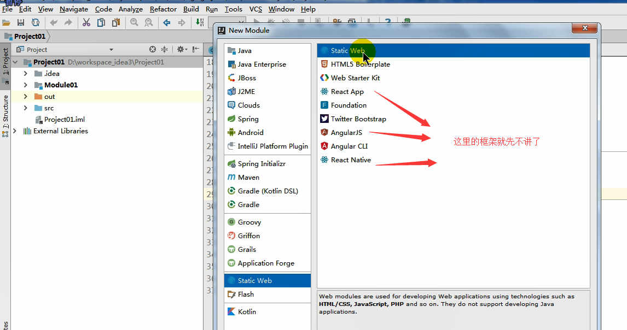Open the File menu

pyautogui.click(x=7, y=9)
